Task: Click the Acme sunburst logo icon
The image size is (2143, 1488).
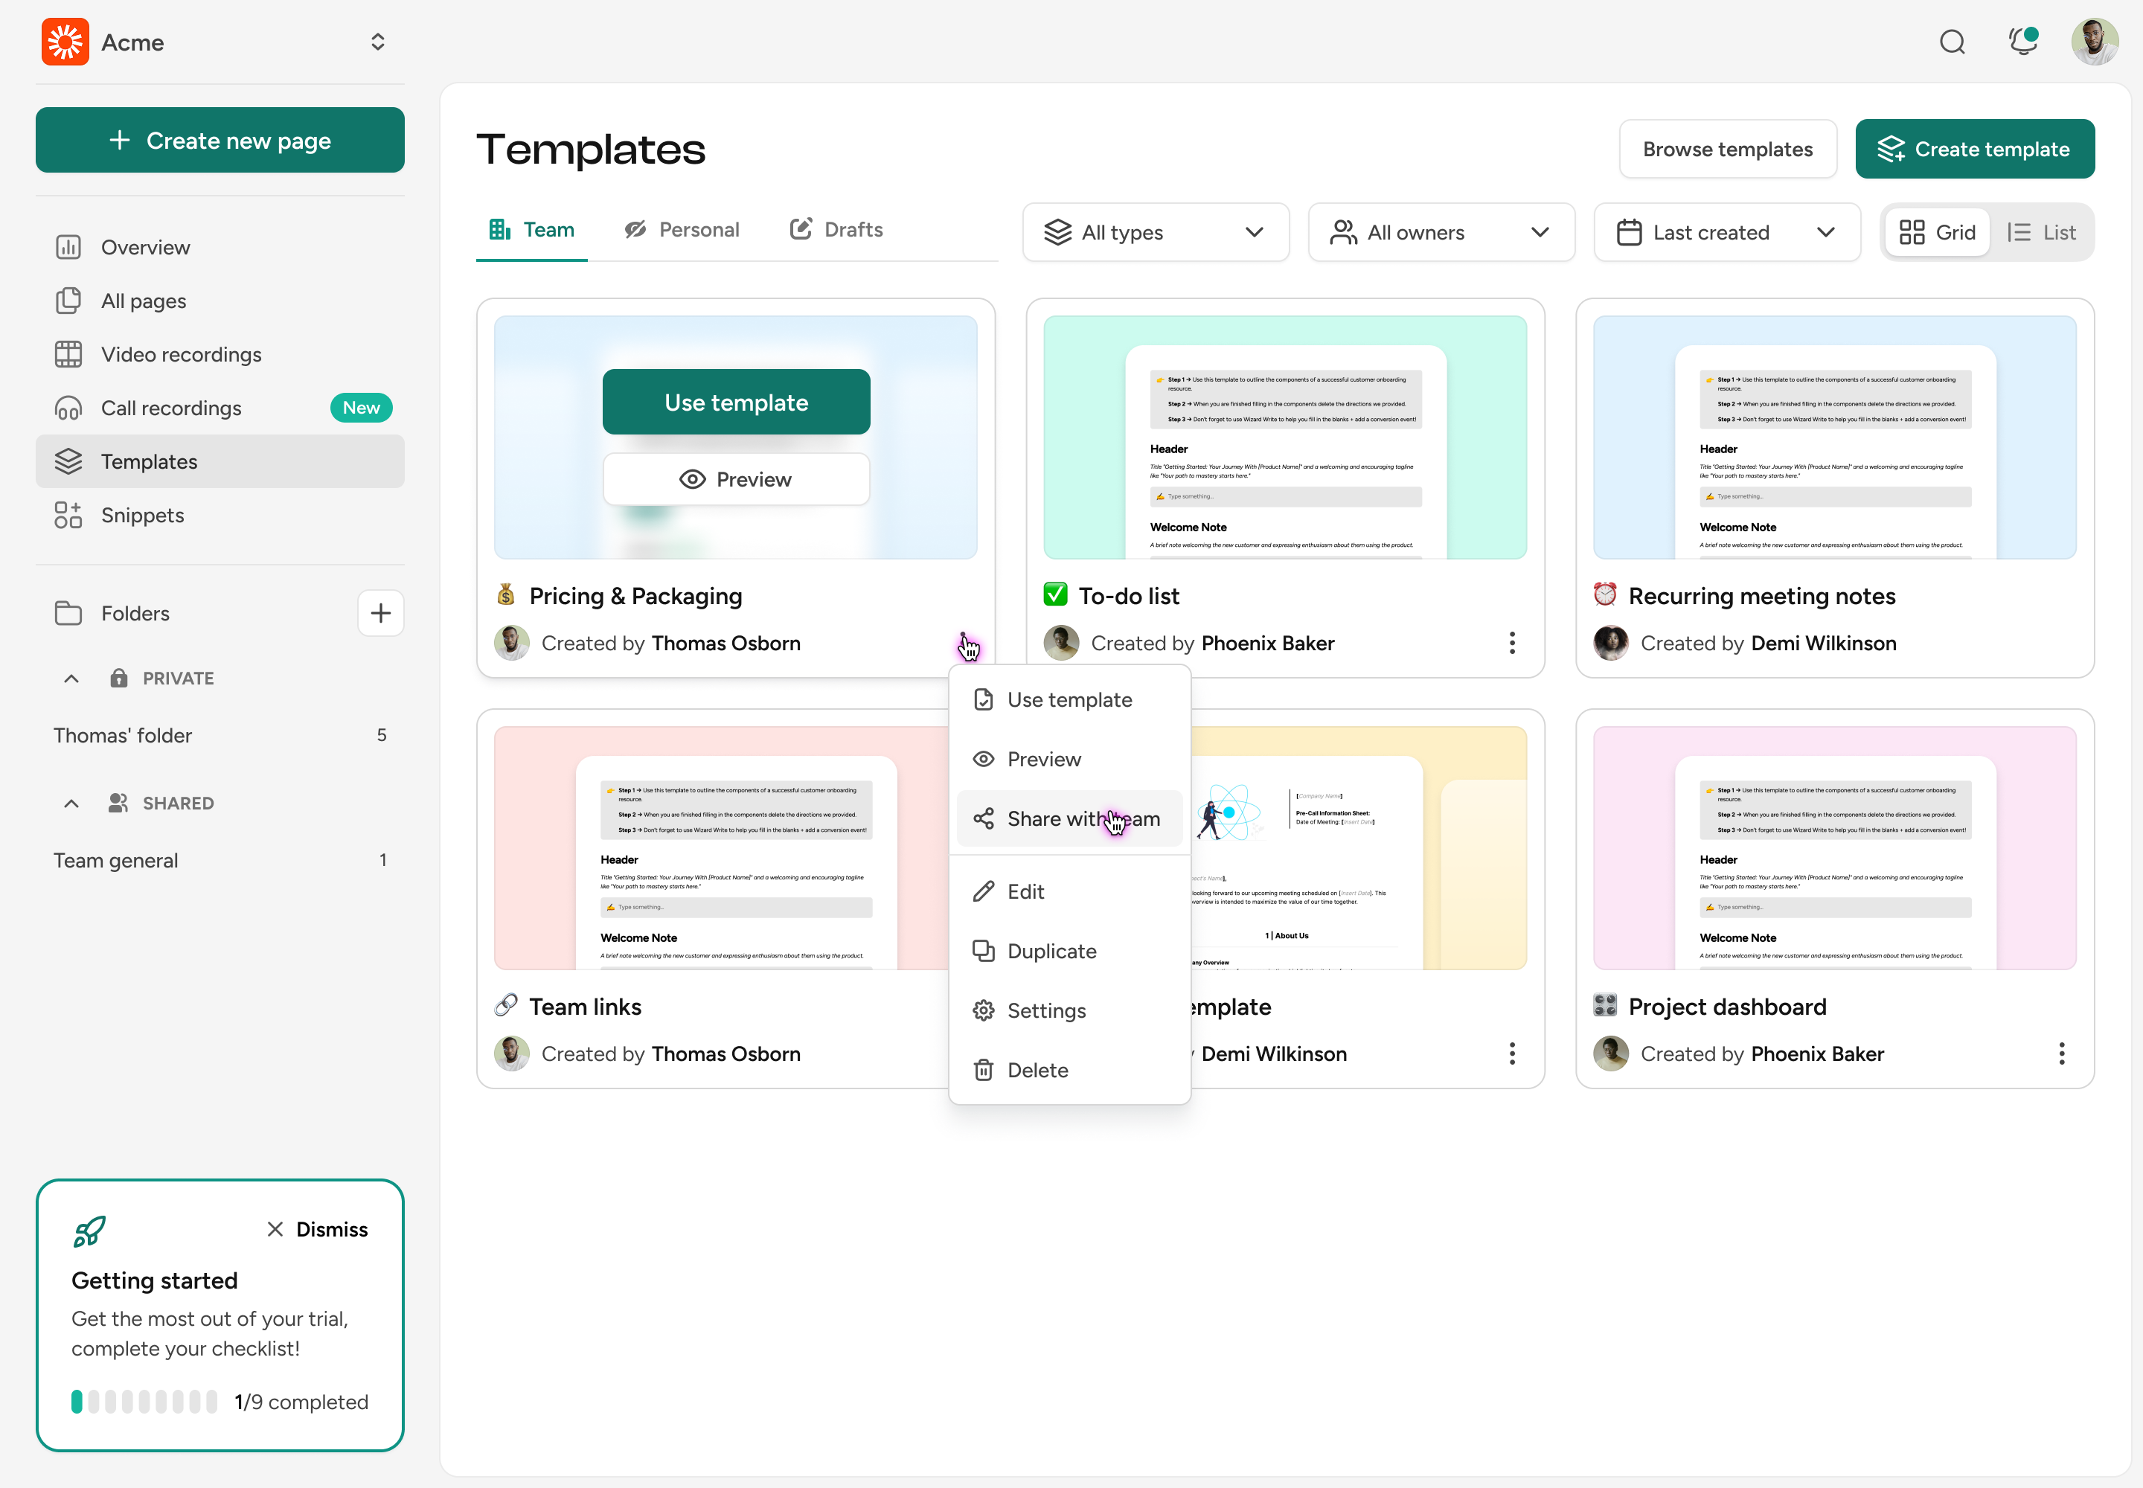Action: click(x=65, y=42)
